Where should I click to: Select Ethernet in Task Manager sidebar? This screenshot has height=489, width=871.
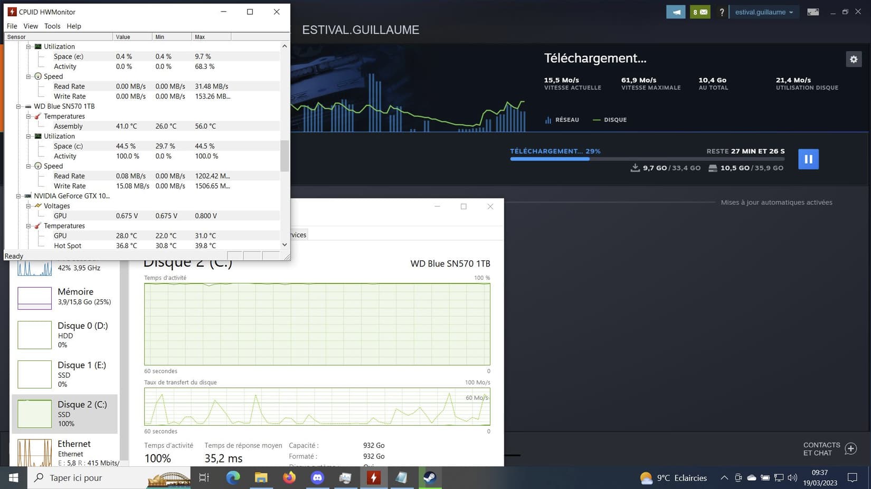click(x=64, y=452)
